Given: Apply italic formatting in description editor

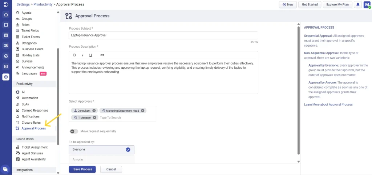Looking at the screenshot, I should coord(82,55).
